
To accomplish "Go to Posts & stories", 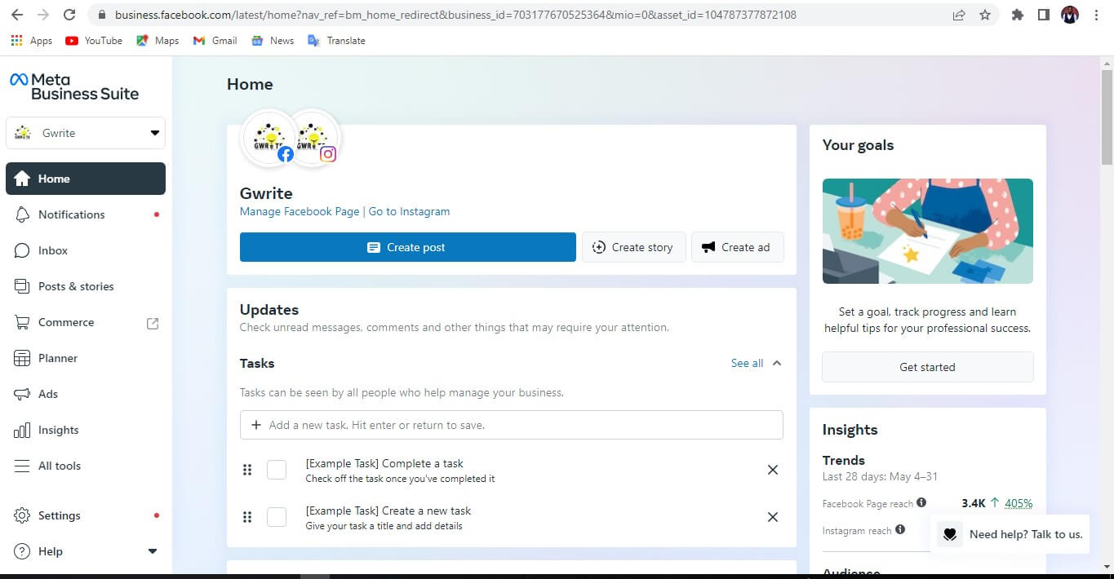I will [x=75, y=286].
